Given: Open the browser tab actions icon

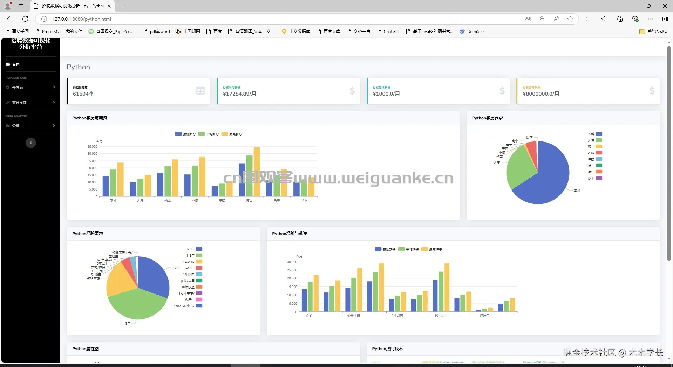Looking at the screenshot, I should [x=21, y=6].
